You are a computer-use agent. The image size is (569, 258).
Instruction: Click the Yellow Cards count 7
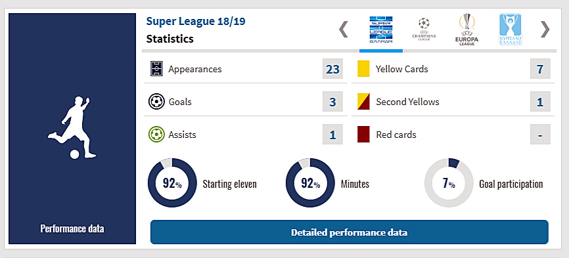540,69
